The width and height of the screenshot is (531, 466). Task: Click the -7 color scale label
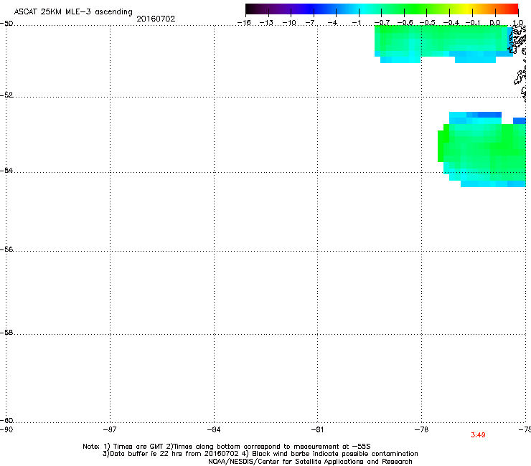[x=310, y=23]
